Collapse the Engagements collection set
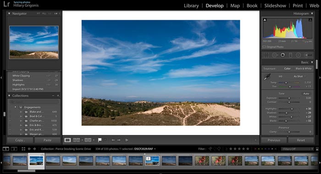The height and width of the screenshot is (174, 321). tap(15, 107)
